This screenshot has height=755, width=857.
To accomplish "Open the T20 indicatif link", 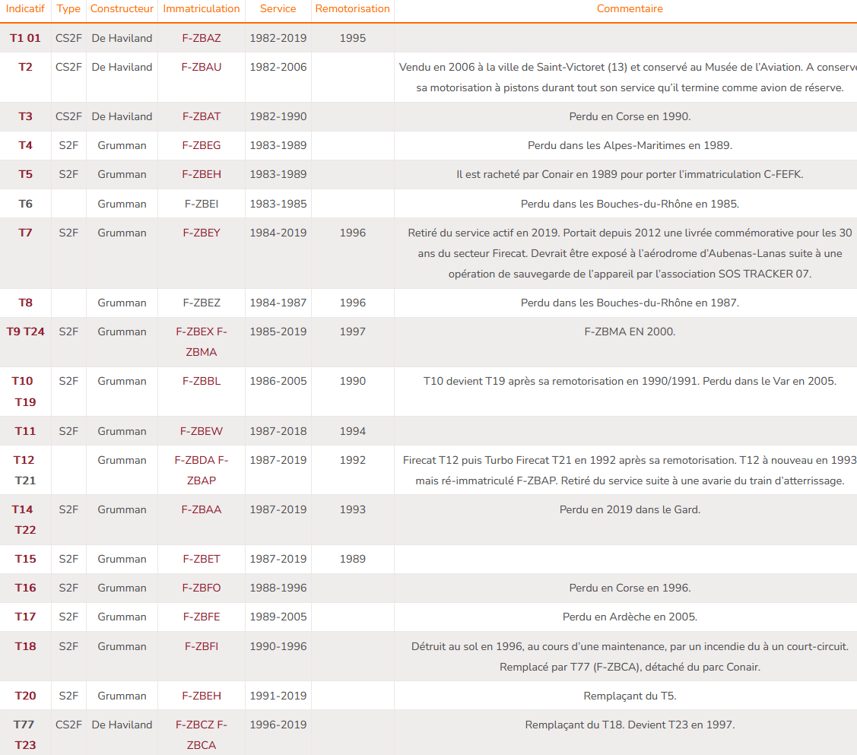I will (25, 696).
